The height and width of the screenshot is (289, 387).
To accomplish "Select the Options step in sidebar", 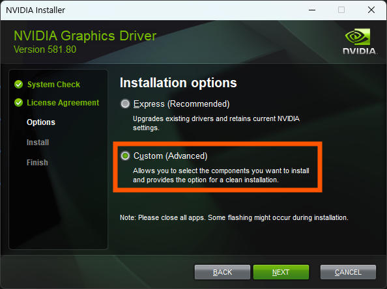I will (x=41, y=122).
